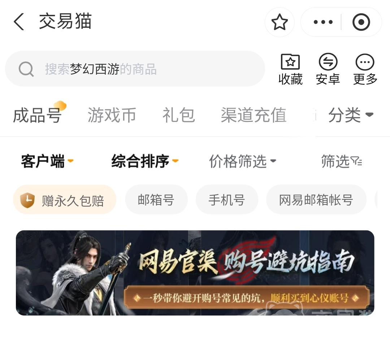The image size is (390, 344).
Task: Switch to the 游戏币 tab
Action: click(112, 115)
